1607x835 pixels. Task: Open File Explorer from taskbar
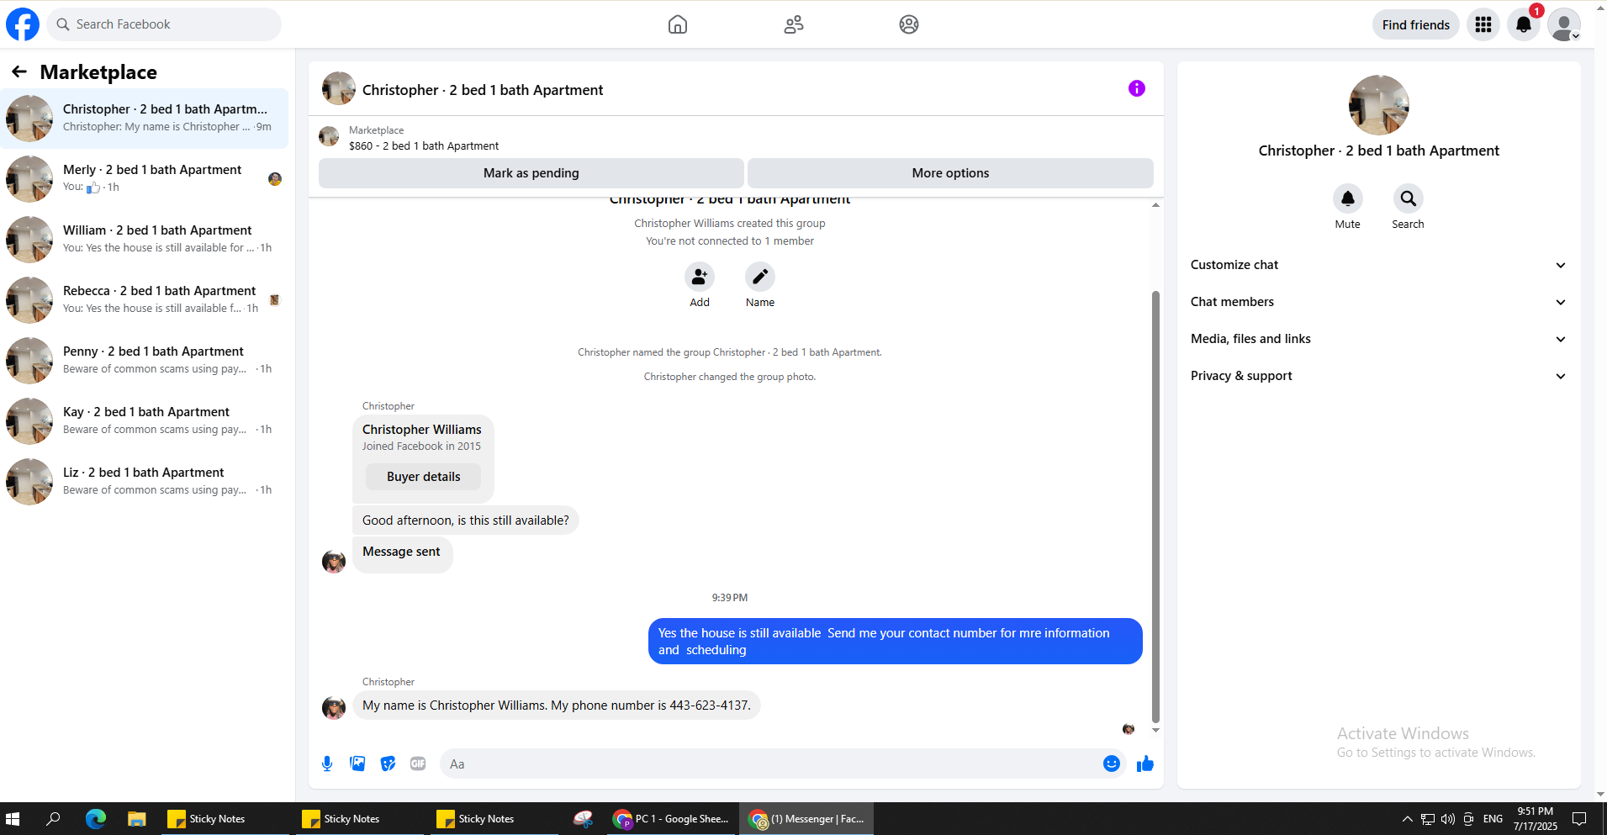click(x=136, y=819)
